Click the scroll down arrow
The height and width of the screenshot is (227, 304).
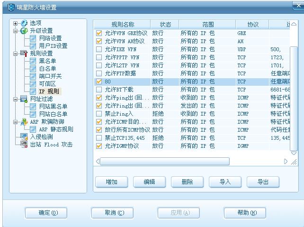(x=294, y=153)
